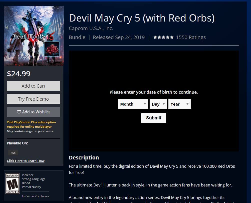The image size is (251, 203).
Task: Click the five-star rating icons
Action: pyautogui.click(x=163, y=37)
